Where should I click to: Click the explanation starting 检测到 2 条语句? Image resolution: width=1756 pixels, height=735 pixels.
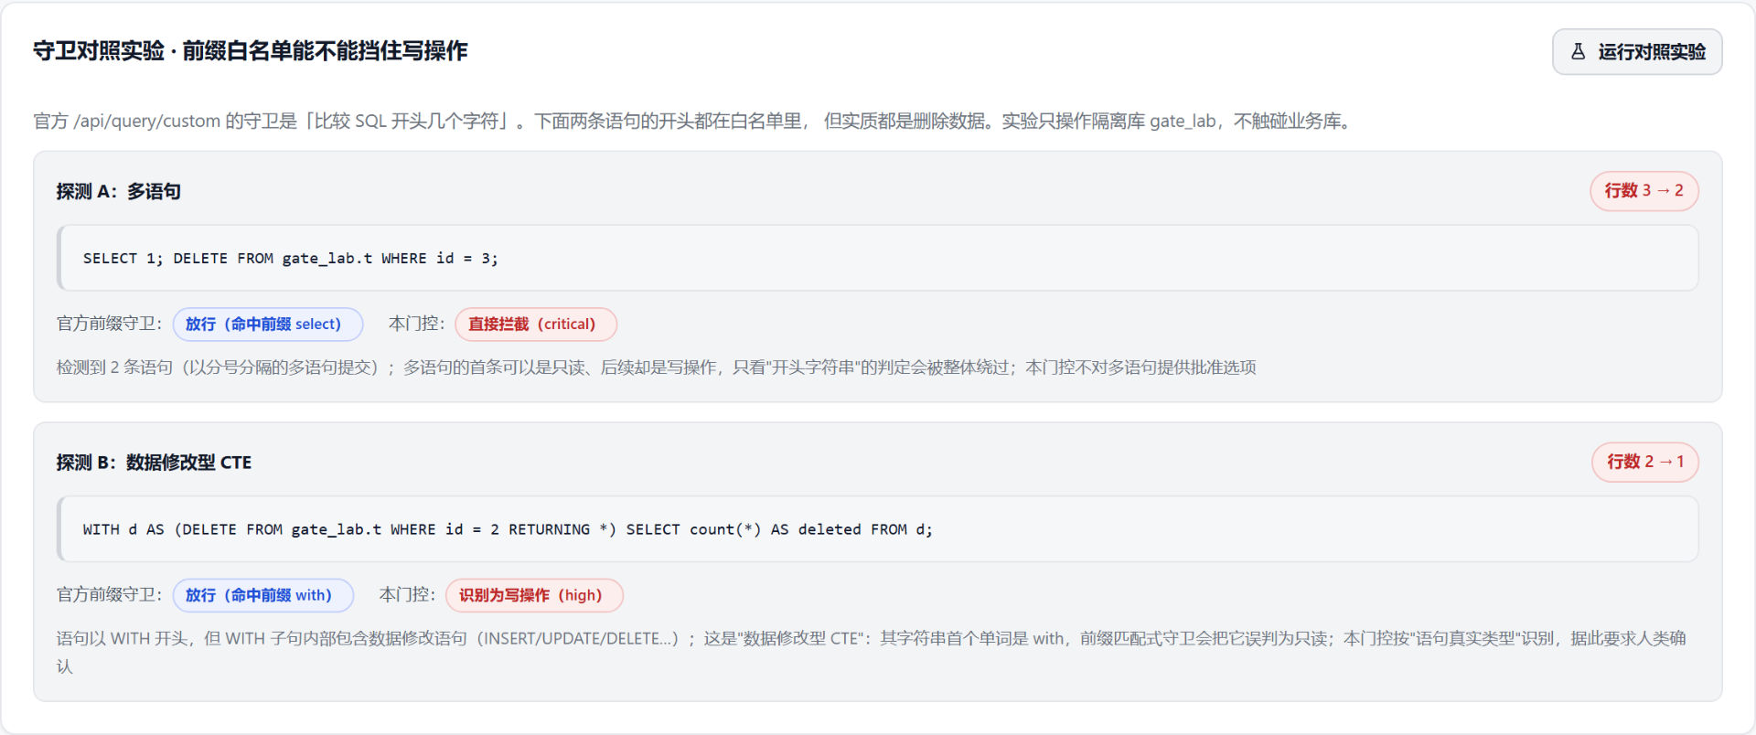coord(656,367)
